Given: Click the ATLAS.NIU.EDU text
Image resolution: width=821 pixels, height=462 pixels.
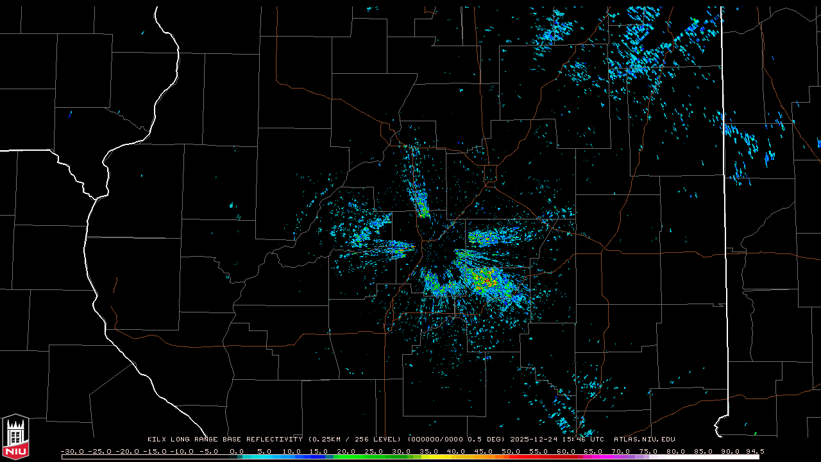Looking at the screenshot, I should tap(644, 440).
